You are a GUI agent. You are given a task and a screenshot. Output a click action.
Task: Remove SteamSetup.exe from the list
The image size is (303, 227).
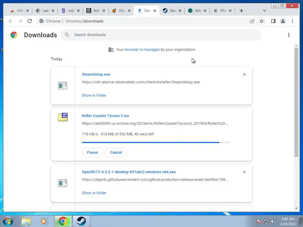(244, 74)
